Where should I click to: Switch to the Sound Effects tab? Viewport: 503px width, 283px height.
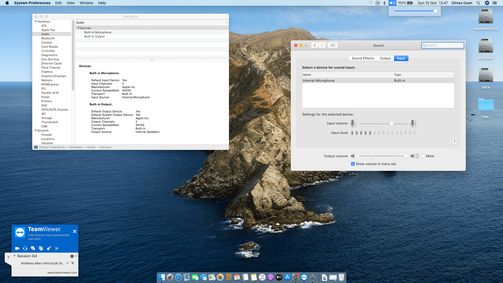tap(363, 58)
